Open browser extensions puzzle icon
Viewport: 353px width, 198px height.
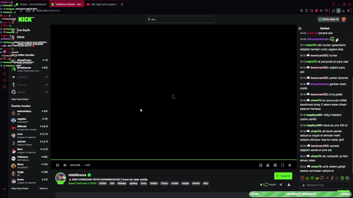pyautogui.click(x=333, y=11)
